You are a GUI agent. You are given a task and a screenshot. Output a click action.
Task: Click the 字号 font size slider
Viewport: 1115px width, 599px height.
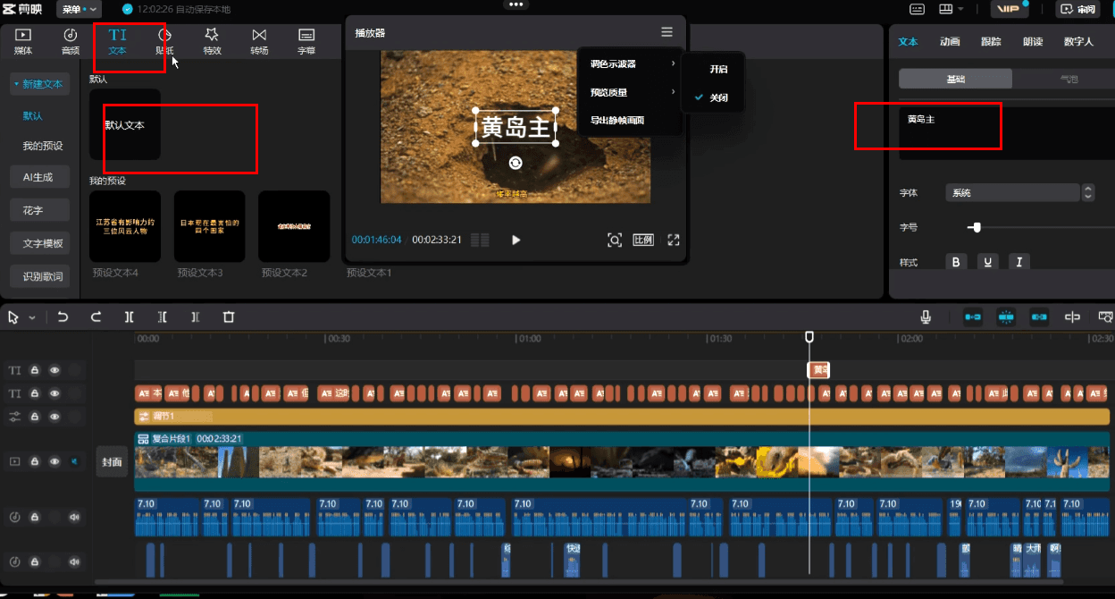click(x=1041, y=228)
